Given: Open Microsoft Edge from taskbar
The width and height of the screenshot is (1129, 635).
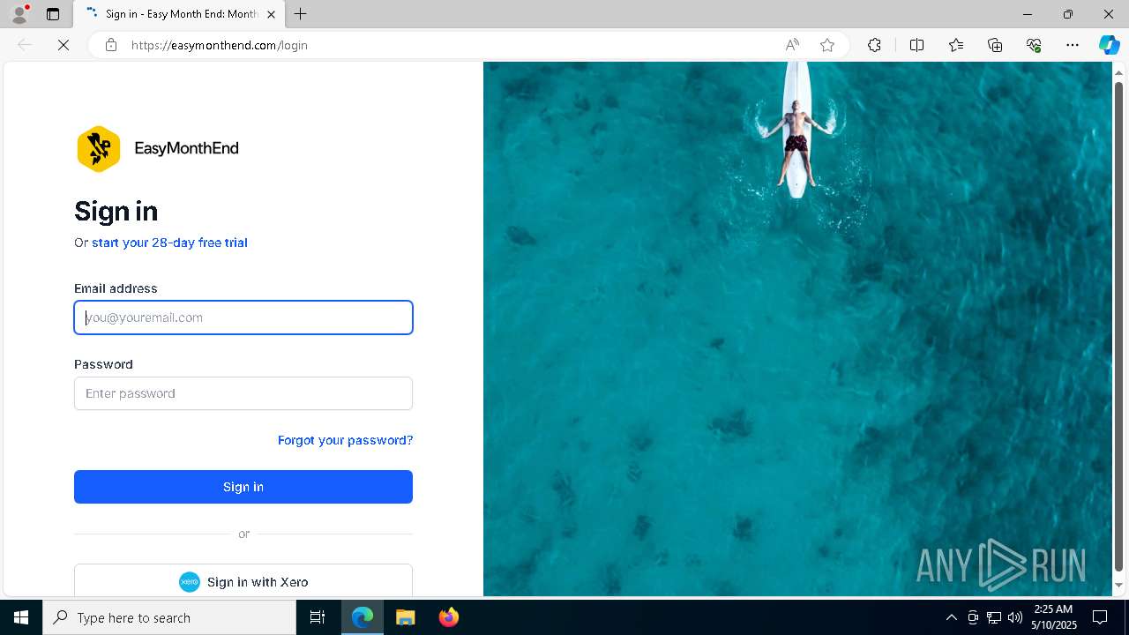Looking at the screenshot, I should tap(363, 617).
